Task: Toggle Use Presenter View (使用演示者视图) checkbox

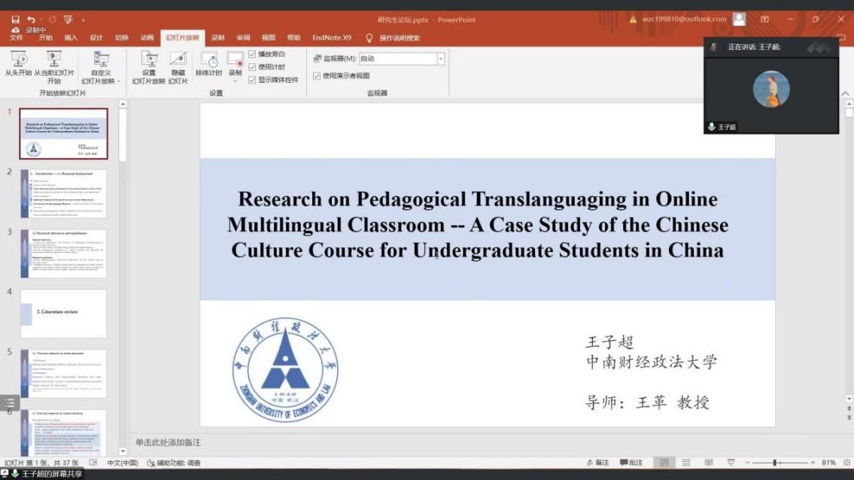Action: point(317,76)
